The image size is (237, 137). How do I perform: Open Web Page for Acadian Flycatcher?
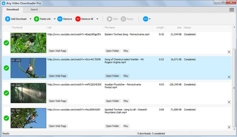coord(58,101)
